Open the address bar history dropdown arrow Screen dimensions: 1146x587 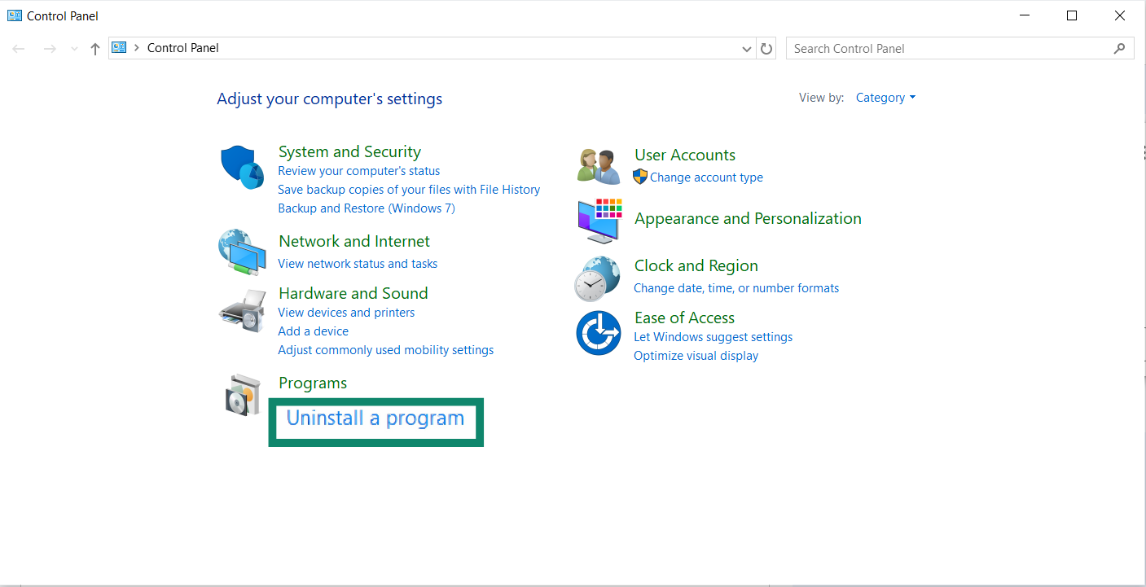tap(746, 48)
